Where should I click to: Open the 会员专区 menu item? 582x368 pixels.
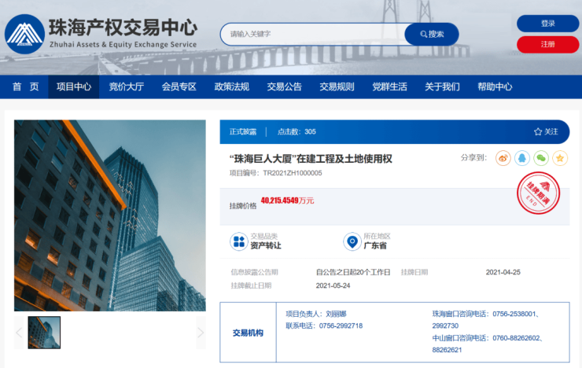point(179,86)
